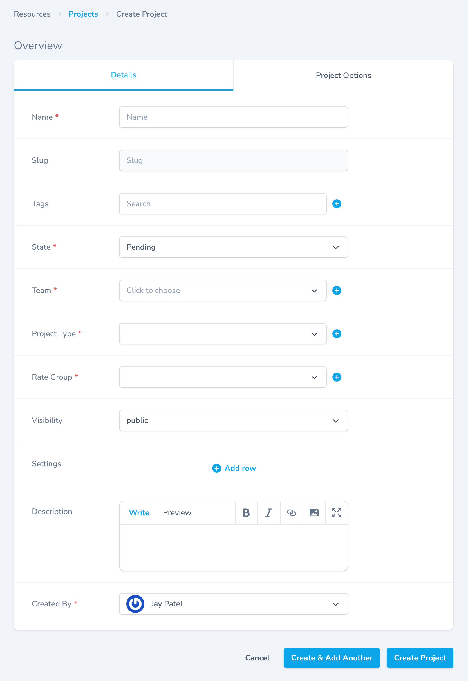Image resolution: width=468 pixels, height=681 pixels.
Task: Insert an image into the Description
Action: click(314, 512)
